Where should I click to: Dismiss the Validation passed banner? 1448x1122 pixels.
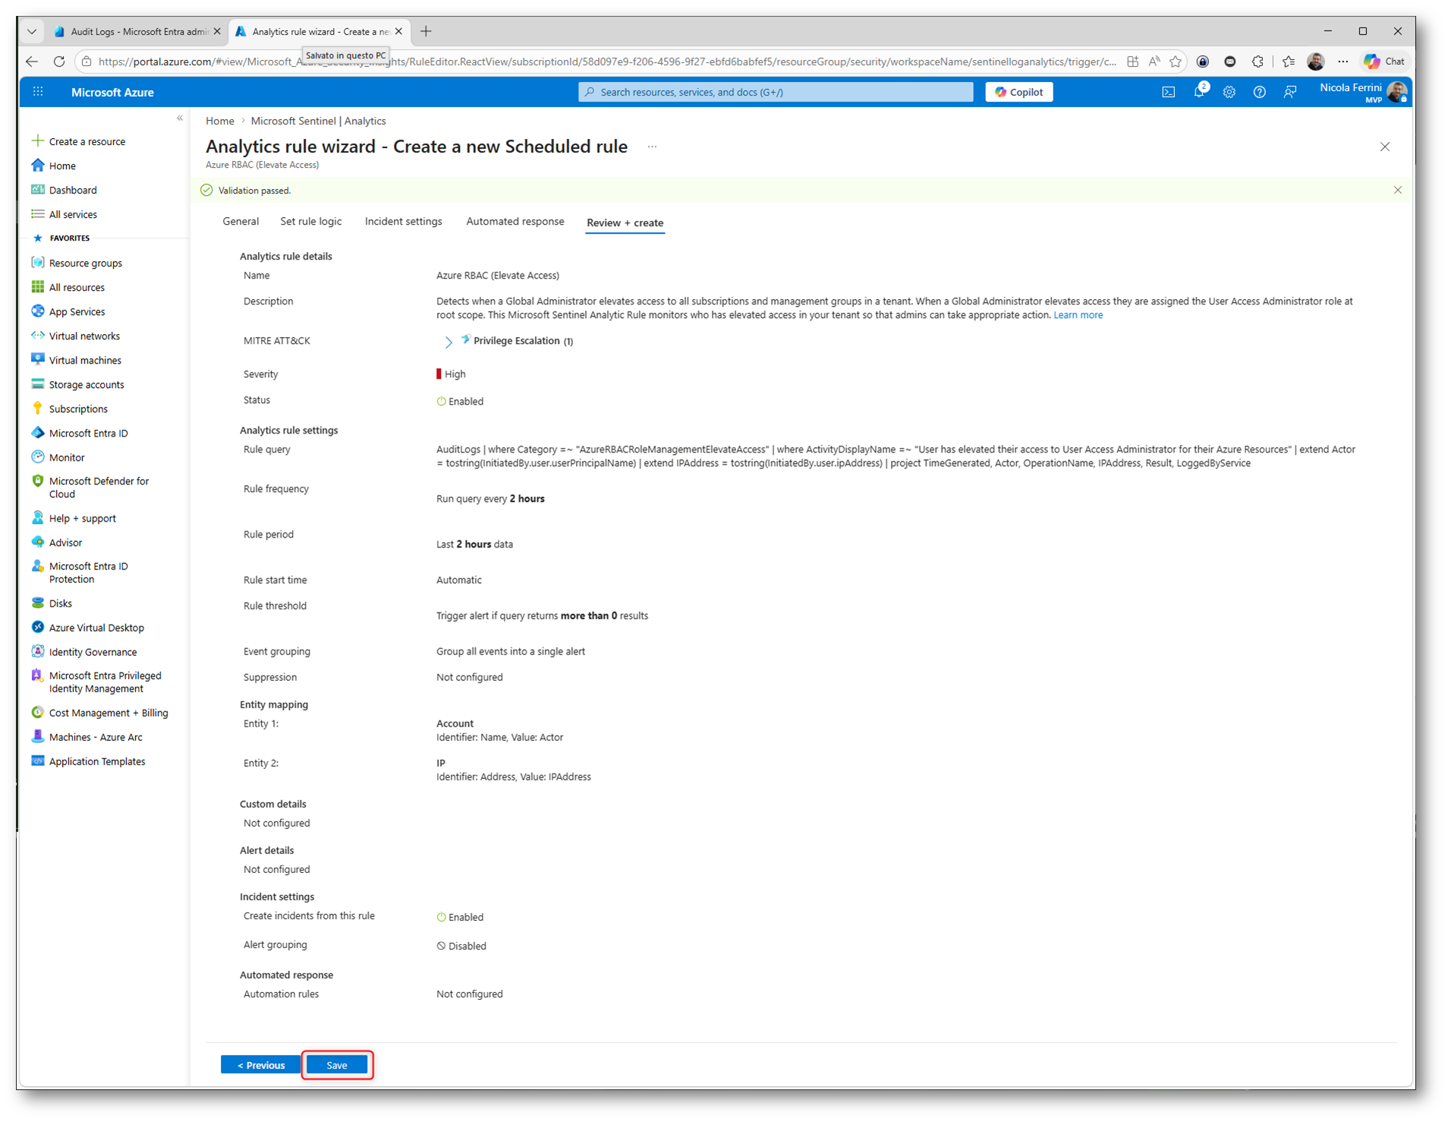point(1397,190)
